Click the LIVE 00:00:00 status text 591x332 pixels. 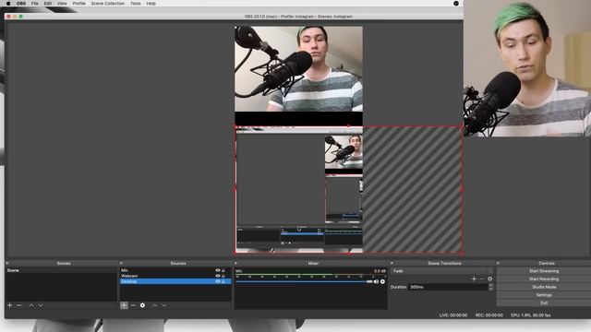453,315
